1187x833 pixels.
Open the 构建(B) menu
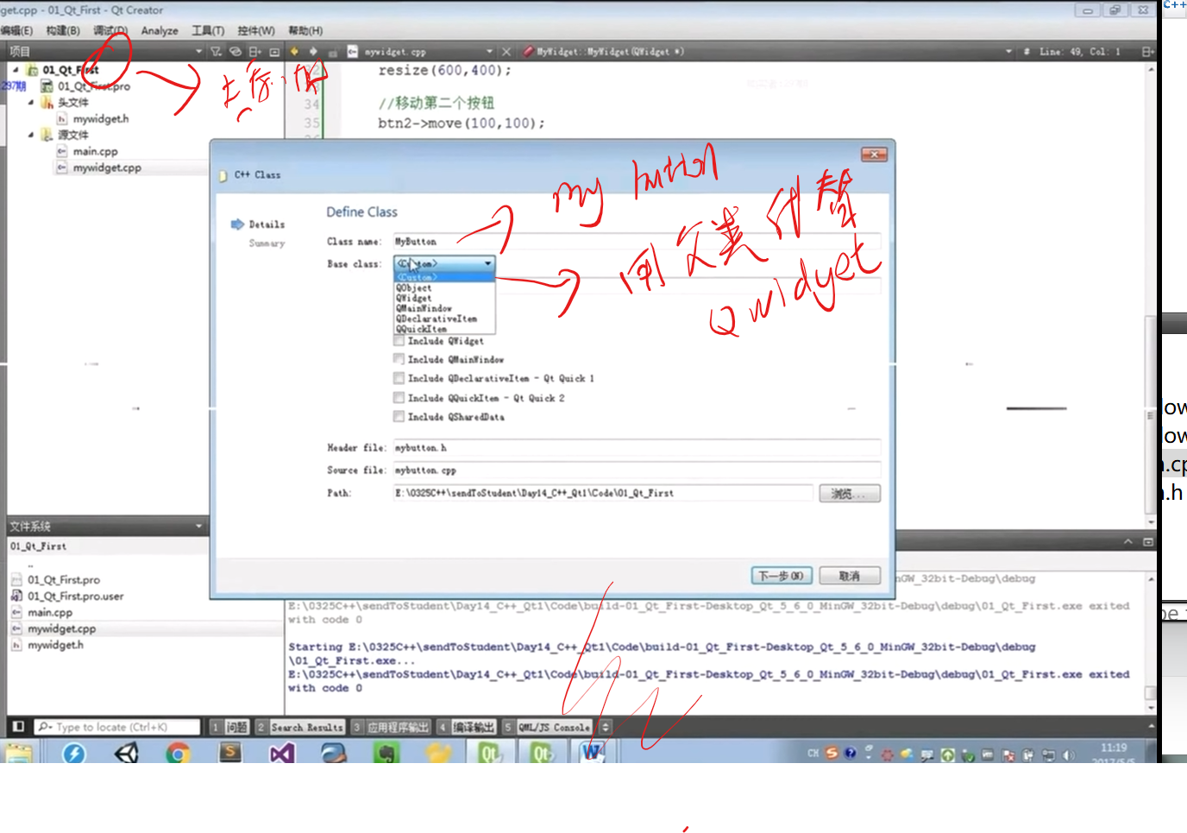pos(63,30)
